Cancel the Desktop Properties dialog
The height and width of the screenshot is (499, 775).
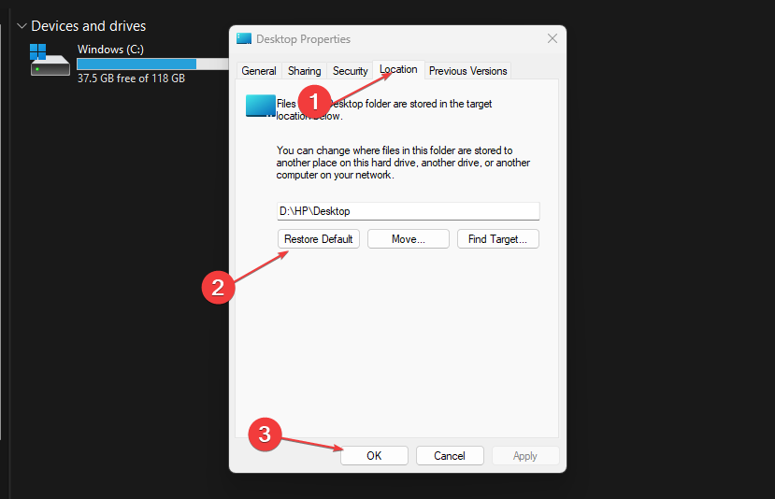(x=450, y=455)
